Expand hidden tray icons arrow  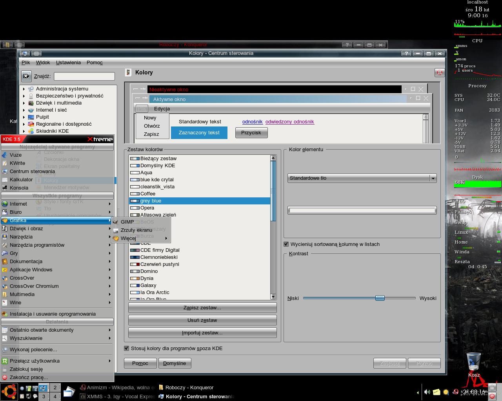(x=418, y=392)
